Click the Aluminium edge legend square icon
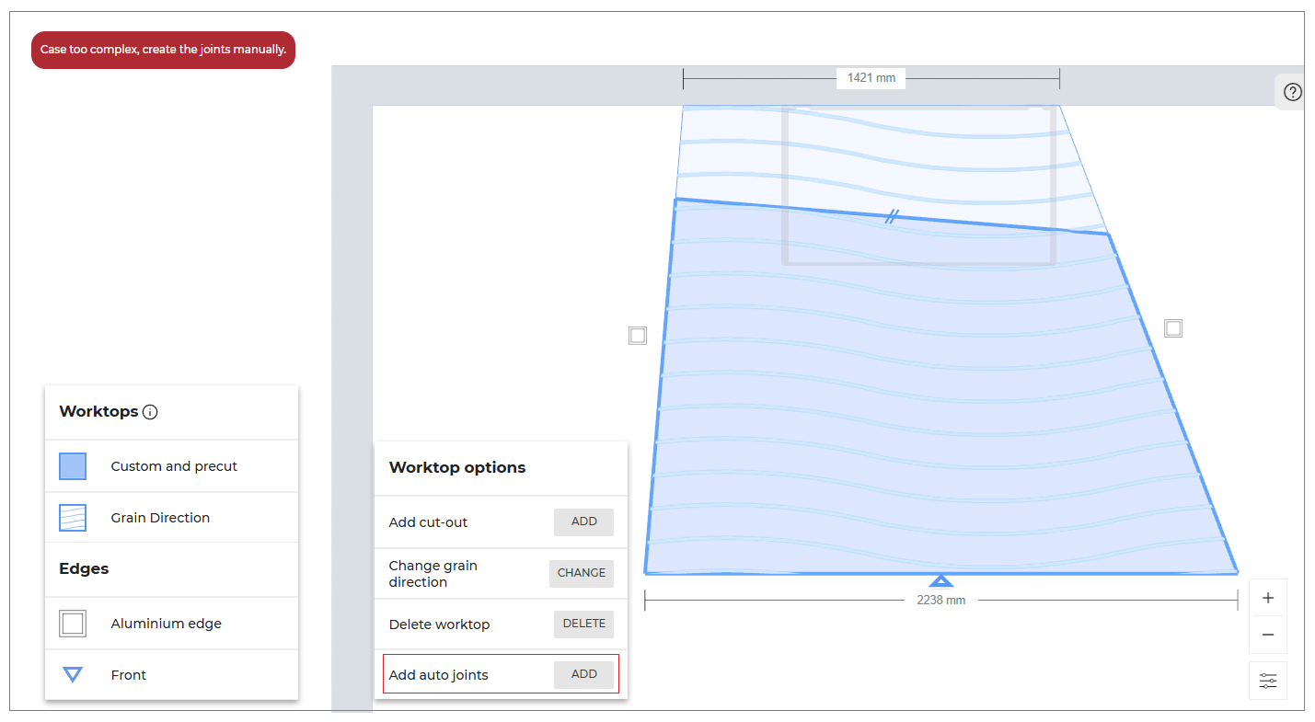 click(73, 624)
